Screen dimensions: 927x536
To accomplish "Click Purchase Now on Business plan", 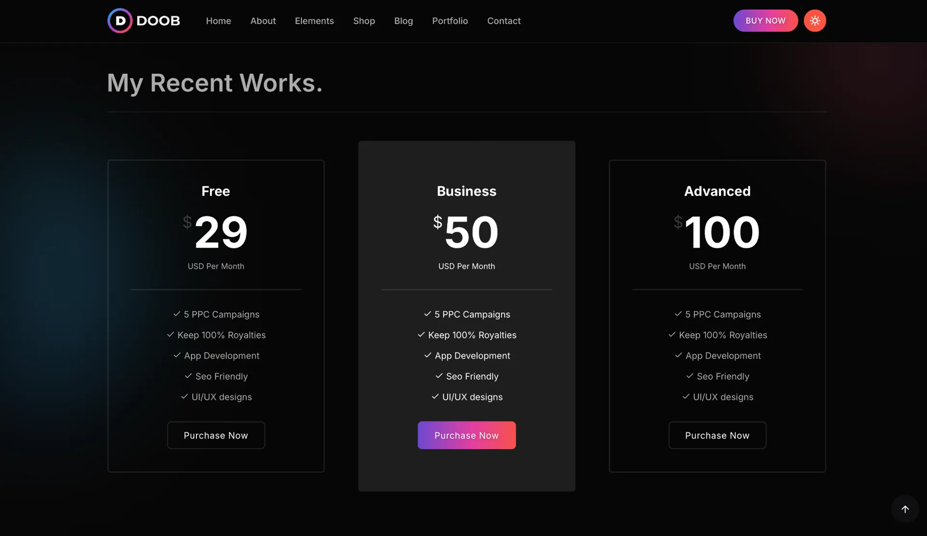I will 466,436.
